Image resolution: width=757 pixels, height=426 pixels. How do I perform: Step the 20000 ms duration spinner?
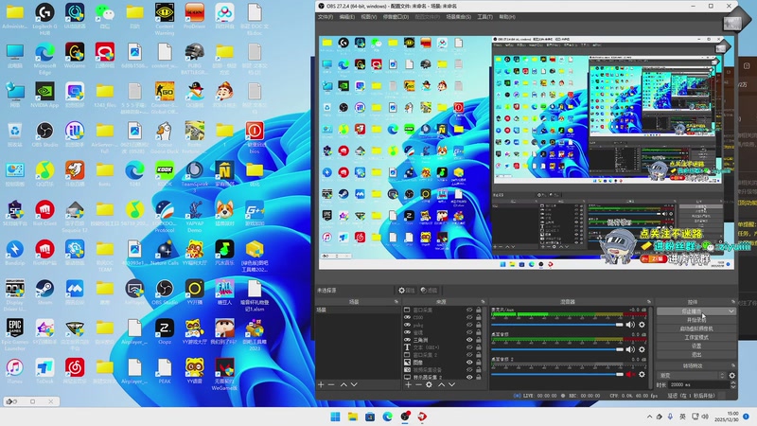pyautogui.click(x=733, y=384)
